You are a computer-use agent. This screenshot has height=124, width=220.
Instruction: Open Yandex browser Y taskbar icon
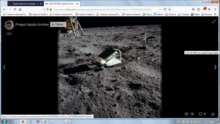[60, 122]
